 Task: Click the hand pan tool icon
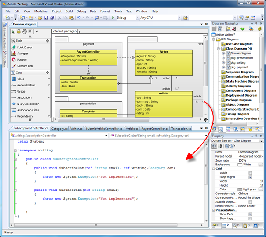(24, 32)
